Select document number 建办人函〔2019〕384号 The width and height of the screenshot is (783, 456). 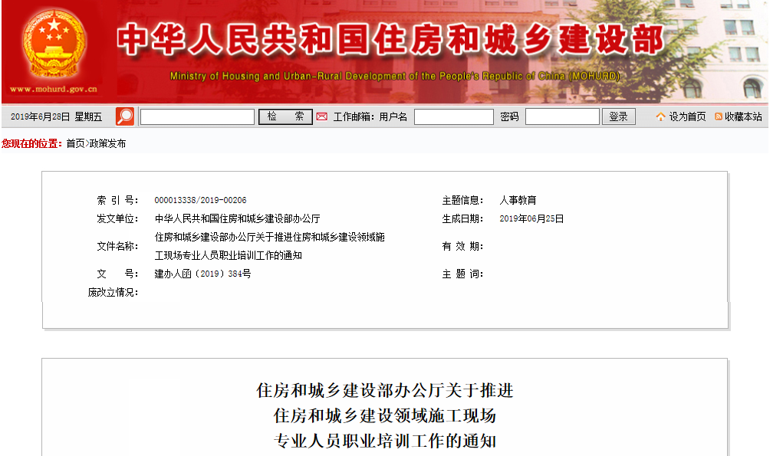pos(202,274)
